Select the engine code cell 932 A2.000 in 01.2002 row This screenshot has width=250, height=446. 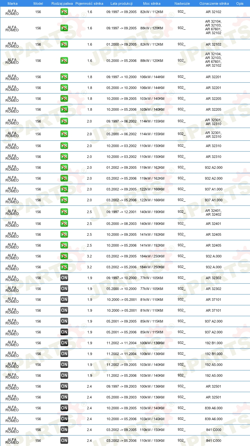pyautogui.click(x=214, y=167)
